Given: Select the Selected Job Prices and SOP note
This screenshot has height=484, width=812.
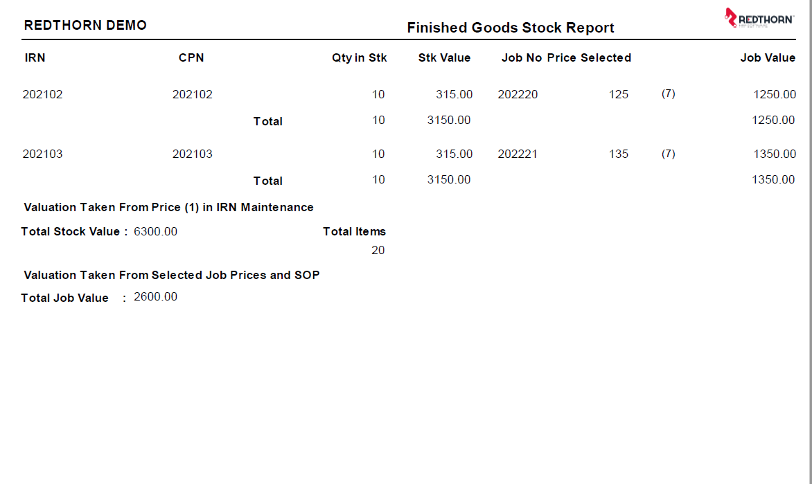Looking at the screenshot, I should (x=172, y=276).
